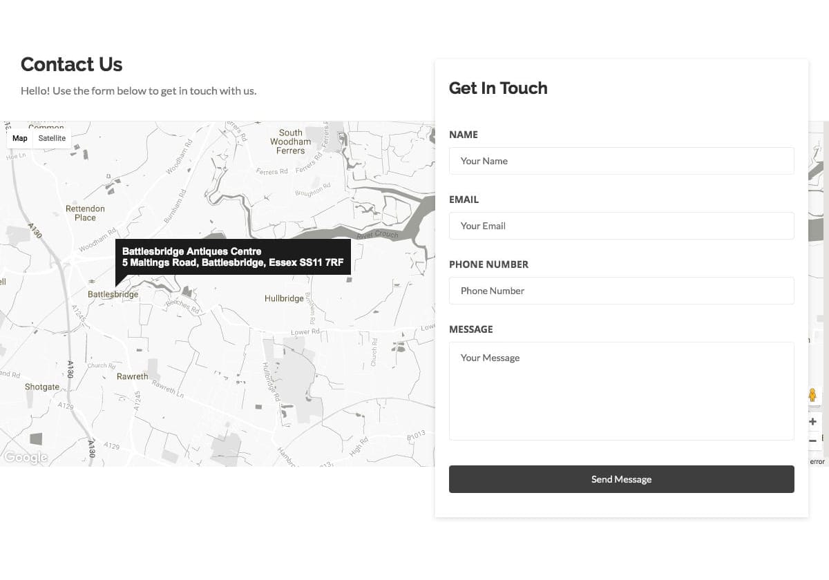Click the Rawreth place label on map
The height and width of the screenshot is (580, 829).
pos(132,377)
